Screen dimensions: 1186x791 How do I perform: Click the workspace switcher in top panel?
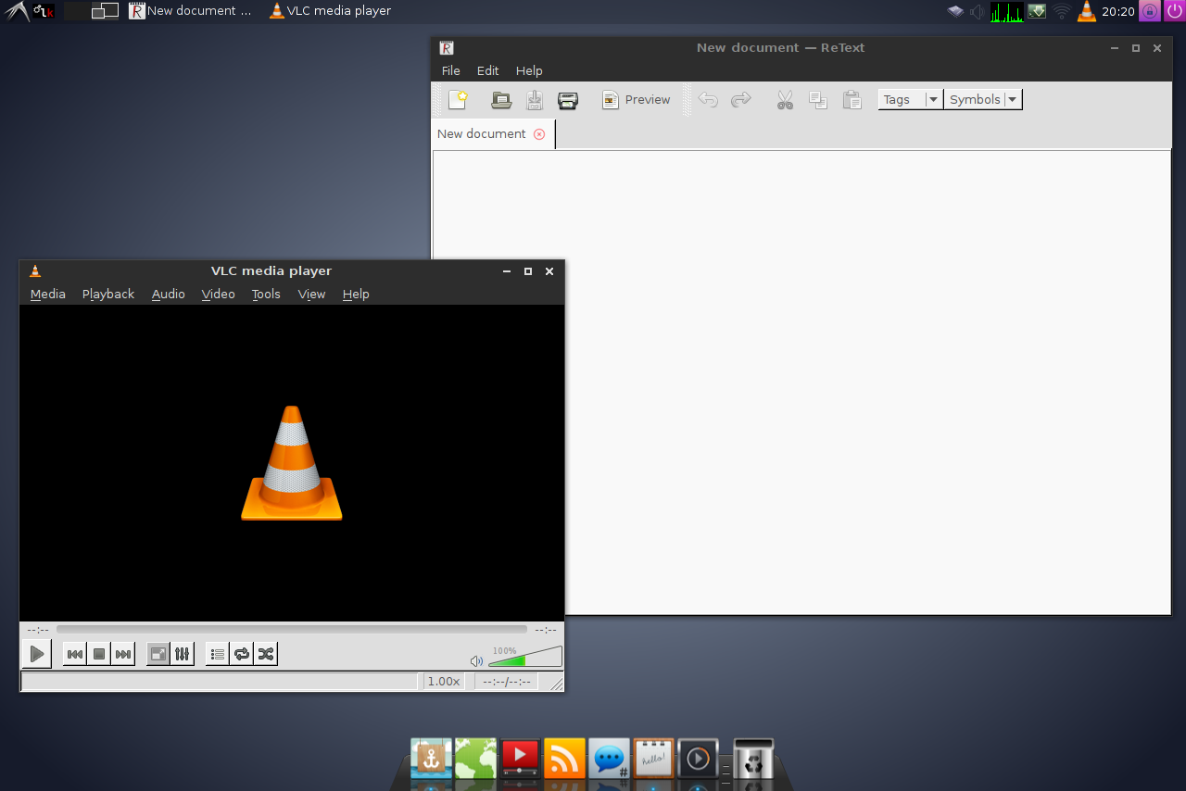91,11
